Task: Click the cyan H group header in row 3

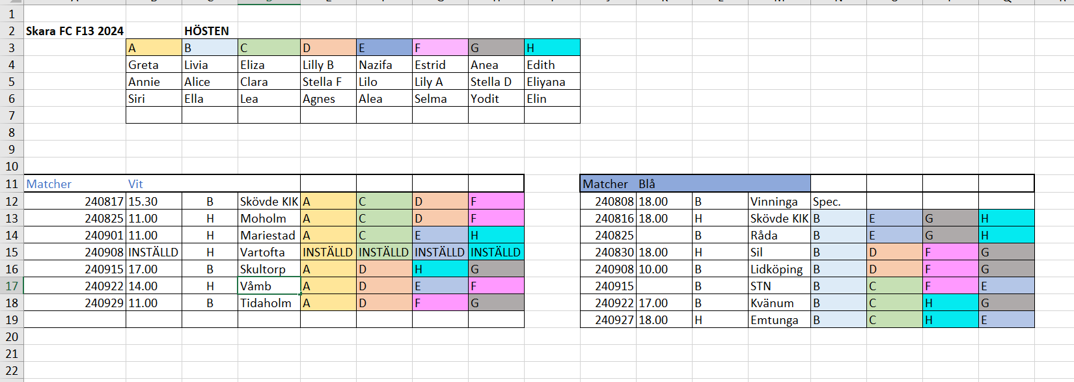Action: click(551, 48)
